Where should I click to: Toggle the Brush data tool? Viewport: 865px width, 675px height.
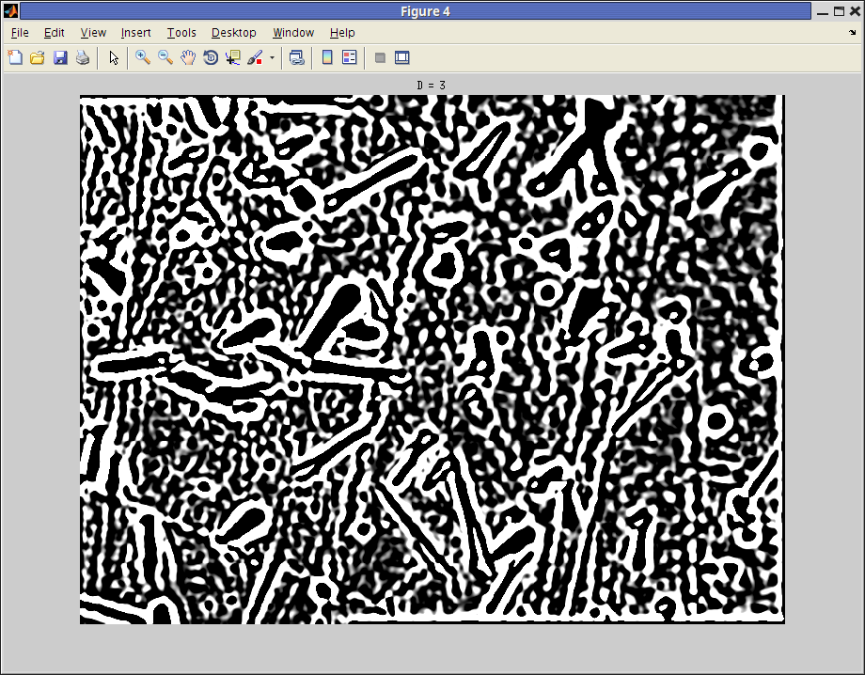coord(255,57)
